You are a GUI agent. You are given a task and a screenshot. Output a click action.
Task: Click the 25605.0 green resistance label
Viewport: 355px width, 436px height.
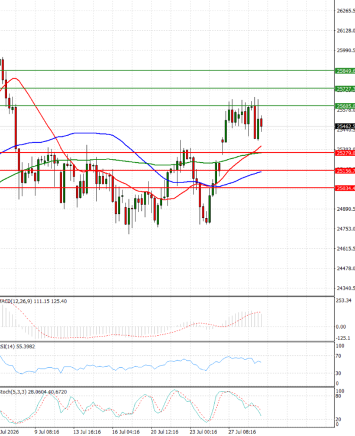pyautogui.click(x=345, y=106)
